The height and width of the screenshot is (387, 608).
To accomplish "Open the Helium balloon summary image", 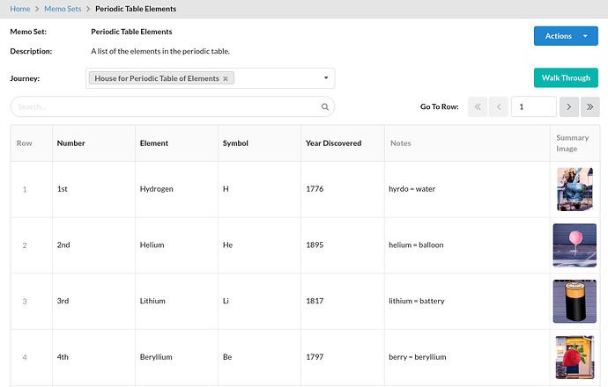I will point(575,245).
